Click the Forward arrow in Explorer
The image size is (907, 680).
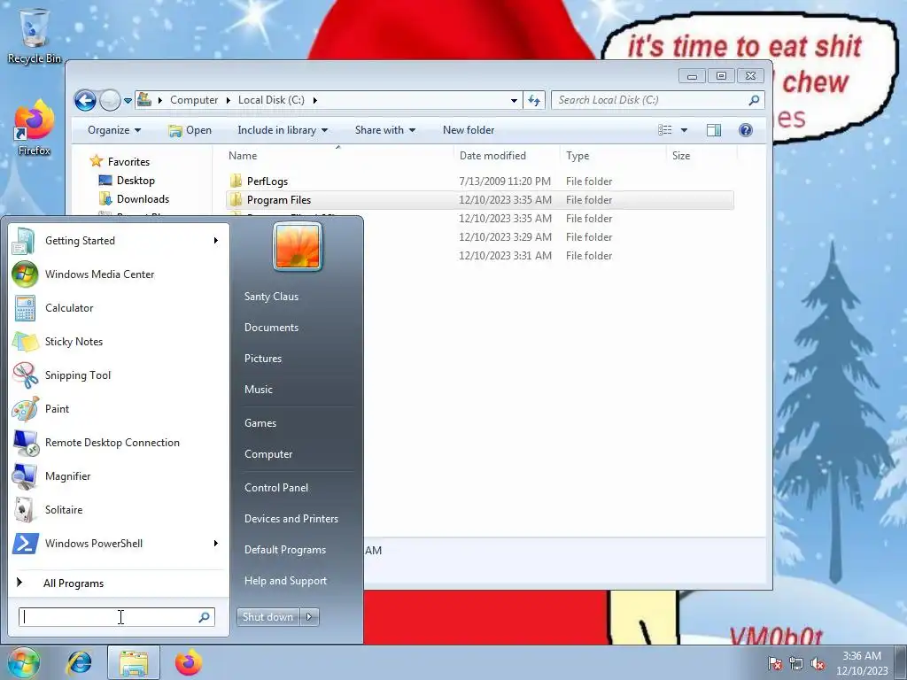tap(110, 100)
